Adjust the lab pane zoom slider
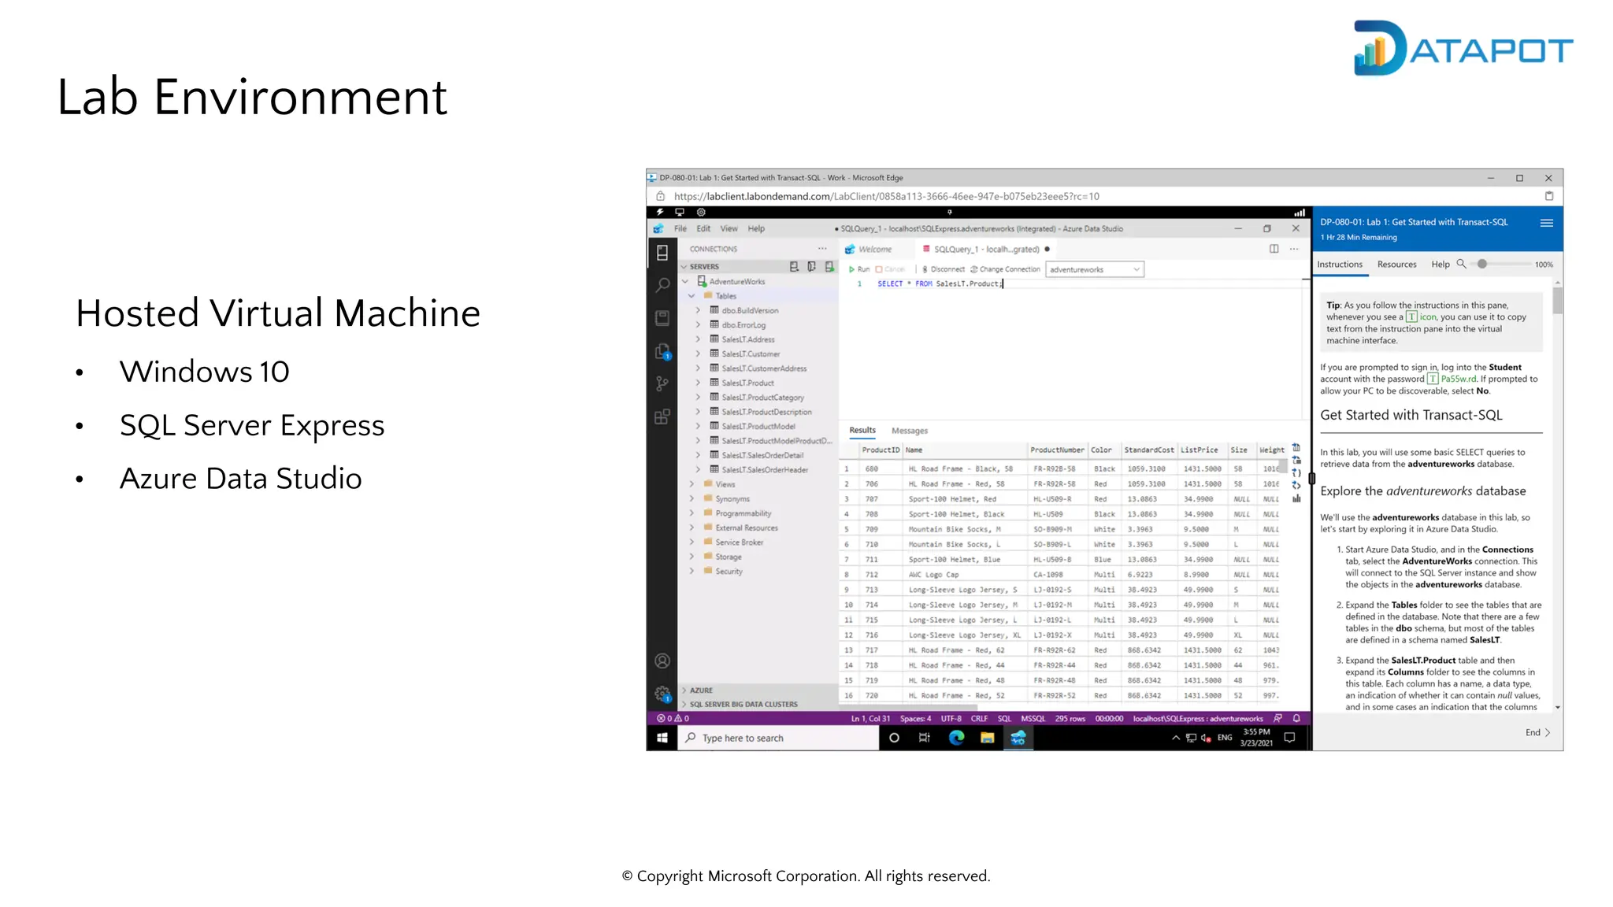Viewport: 1613px width, 907px height. pyautogui.click(x=1481, y=265)
